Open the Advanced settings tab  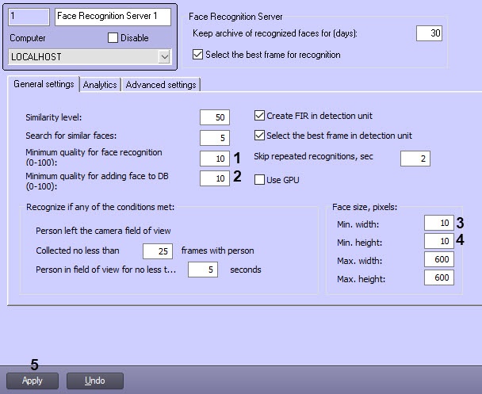[x=161, y=85]
